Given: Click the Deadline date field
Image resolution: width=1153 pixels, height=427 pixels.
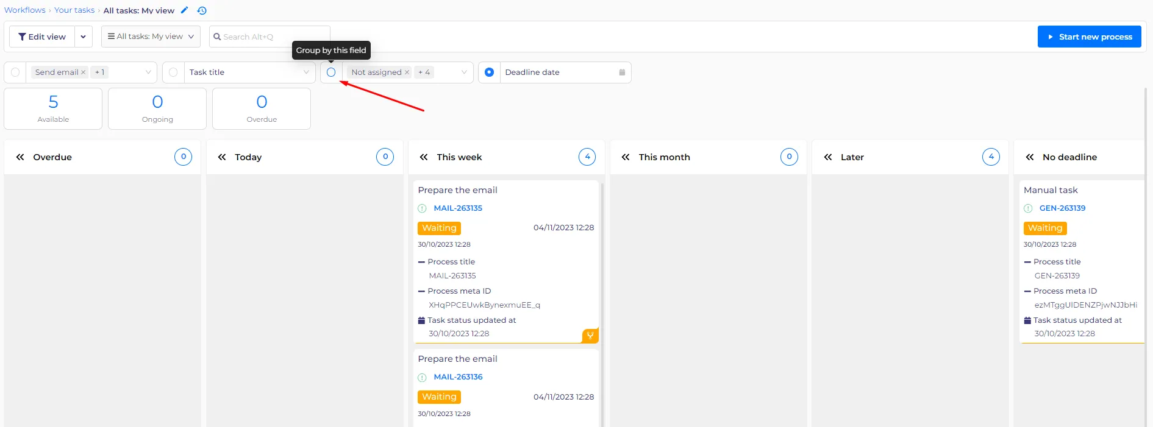Looking at the screenshot, I should click(x=565, y=72).
